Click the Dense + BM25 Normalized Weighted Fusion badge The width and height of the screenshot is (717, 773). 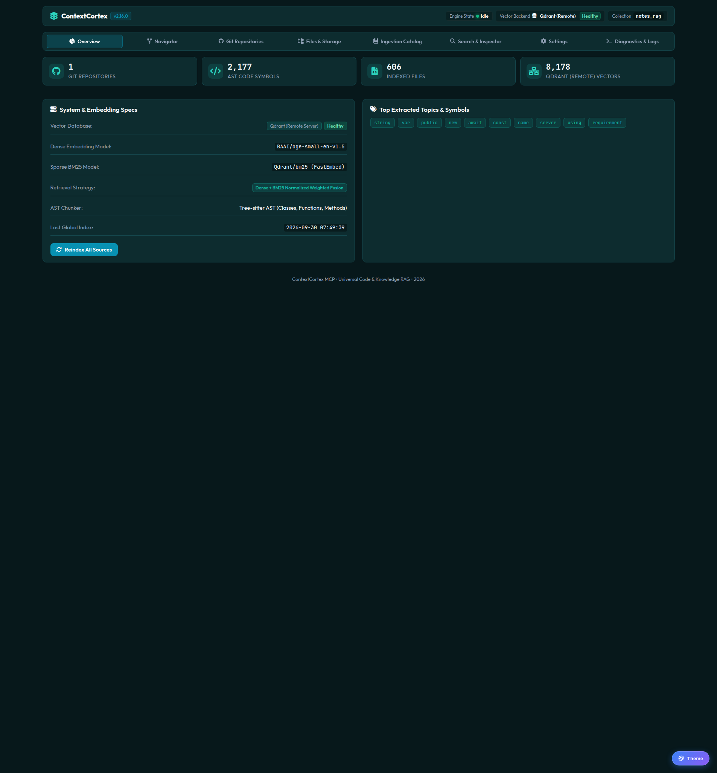pyautogui.click(x=300, y=188)
